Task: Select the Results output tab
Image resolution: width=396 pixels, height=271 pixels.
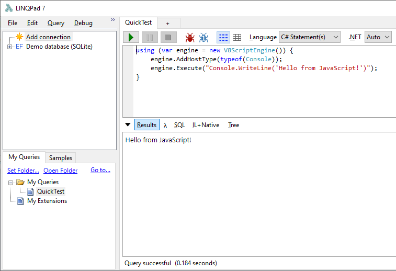Action: 146,125
